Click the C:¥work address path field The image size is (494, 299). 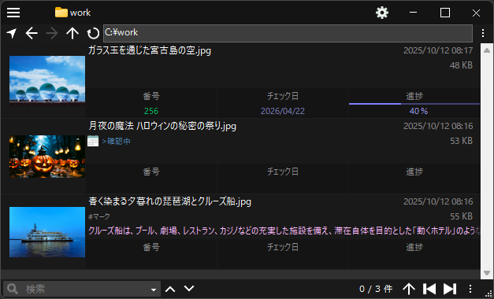point(288,33)
